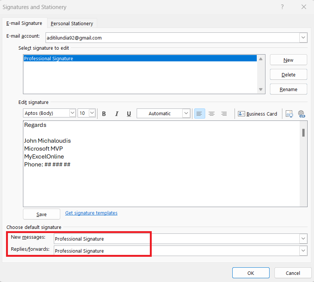Select Professional Signature in the list
314x282 pixels.
(x=140, y=58)
